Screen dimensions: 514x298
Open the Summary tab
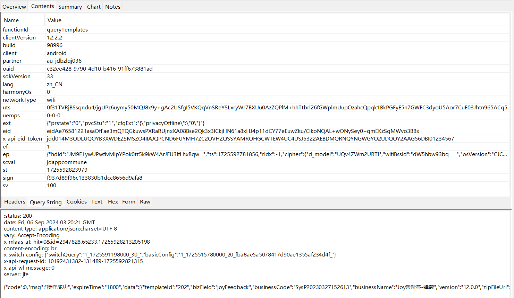point(70,7)
